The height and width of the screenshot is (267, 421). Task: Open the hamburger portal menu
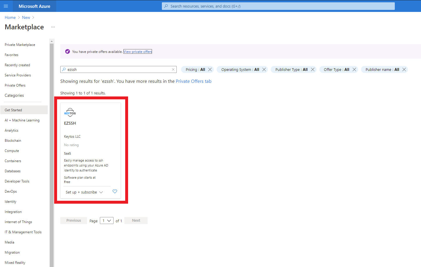tap(6, 6)
